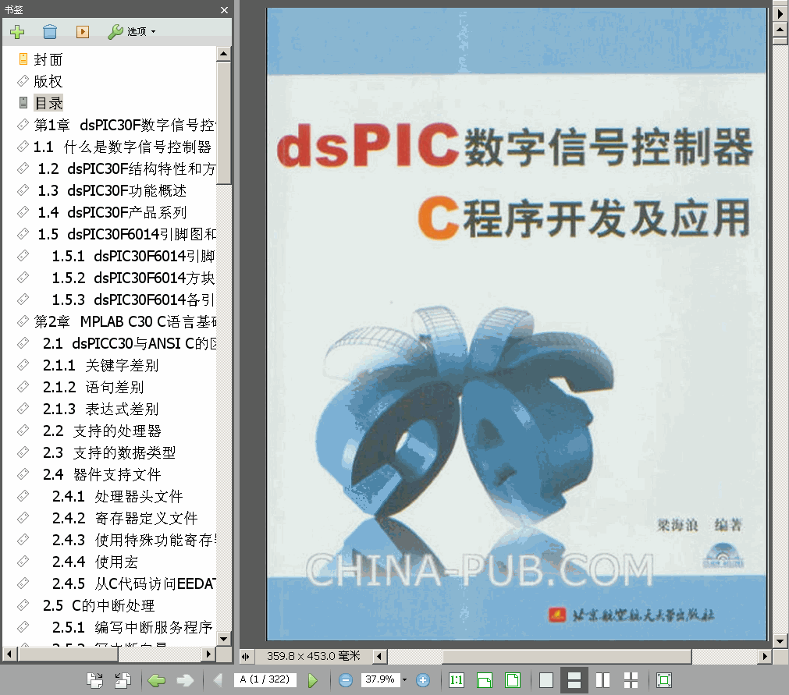
Task: Add a new bookmark with green plus icon
Action: pyautogui.click(x=16, y=32)
